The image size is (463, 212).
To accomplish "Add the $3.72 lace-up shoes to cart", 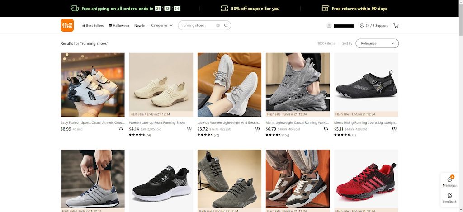I will (257, 129).
